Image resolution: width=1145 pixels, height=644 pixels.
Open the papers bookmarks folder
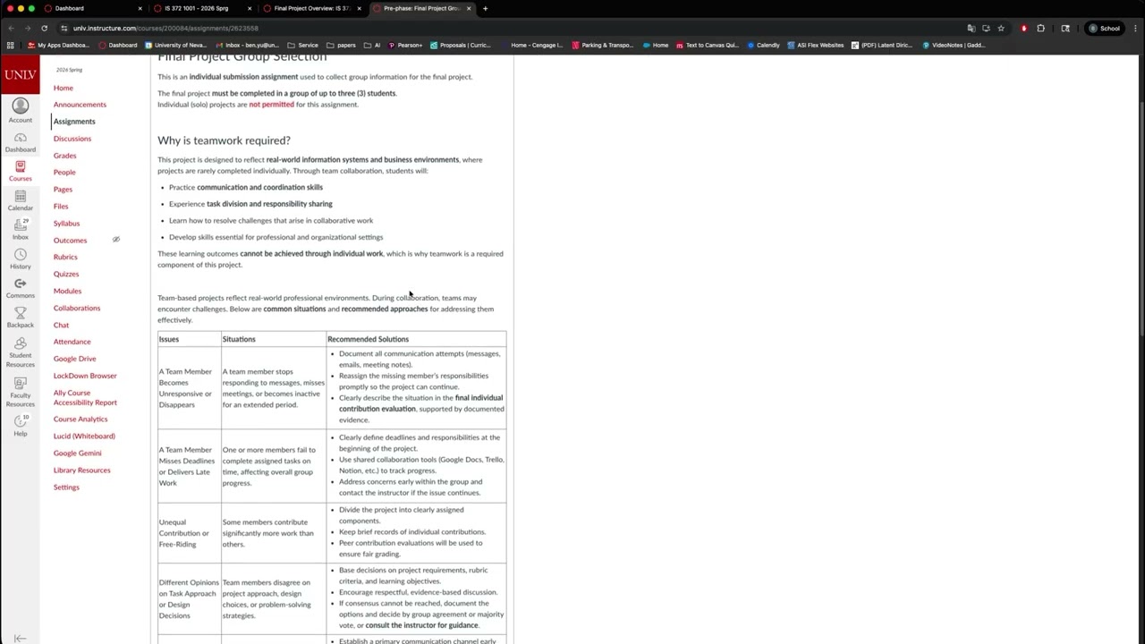(x=342, y=45)
